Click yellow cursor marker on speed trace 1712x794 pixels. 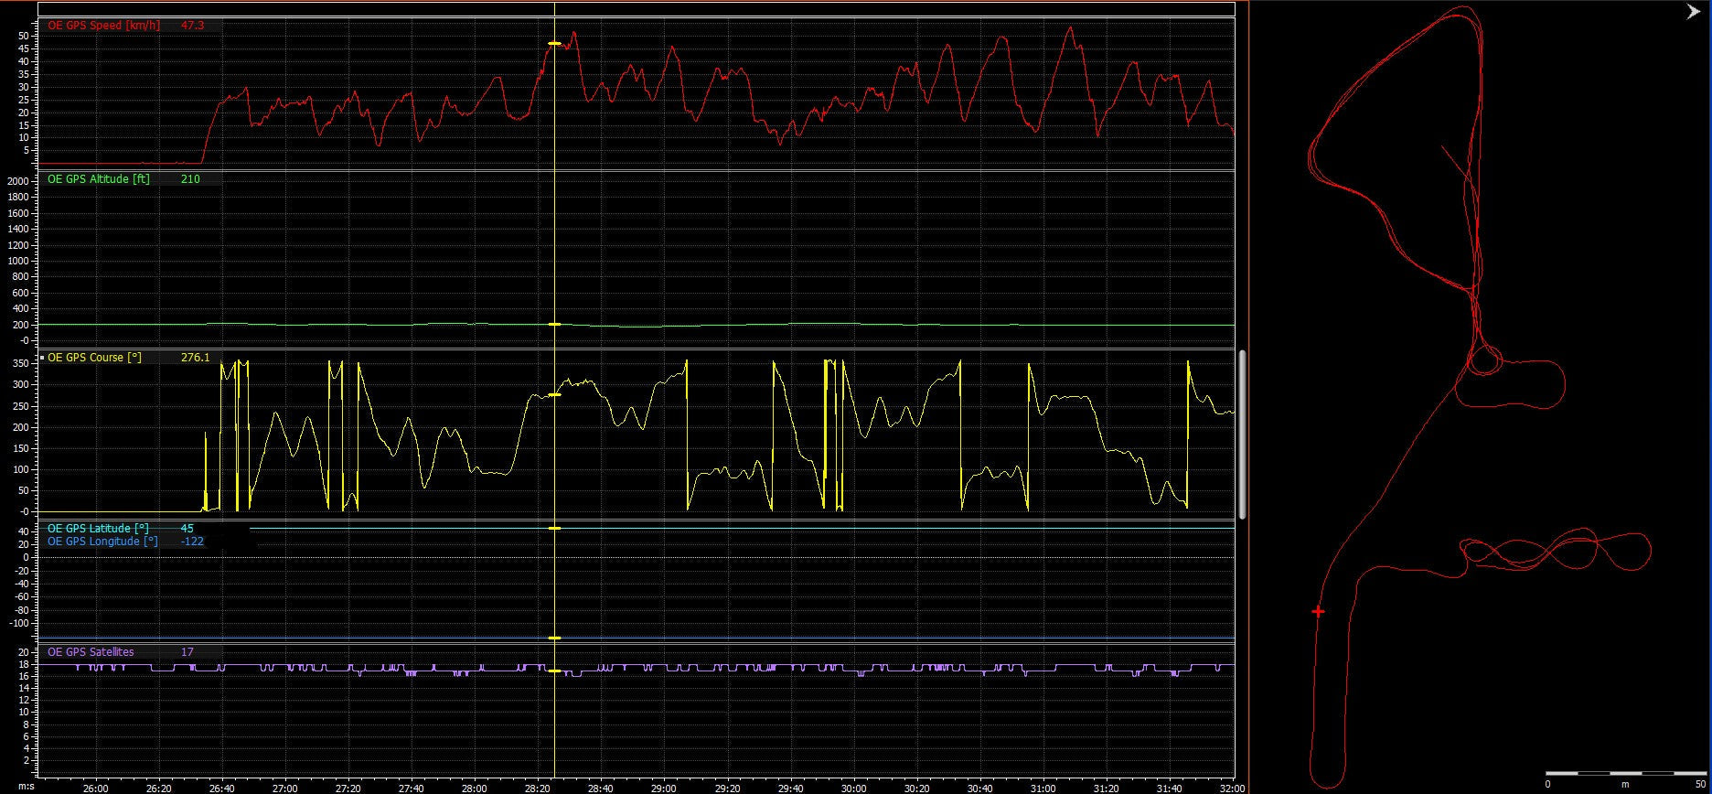(554, 44)
